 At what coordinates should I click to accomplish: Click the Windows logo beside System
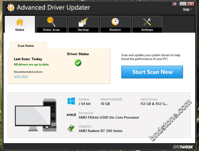point(71,101)
